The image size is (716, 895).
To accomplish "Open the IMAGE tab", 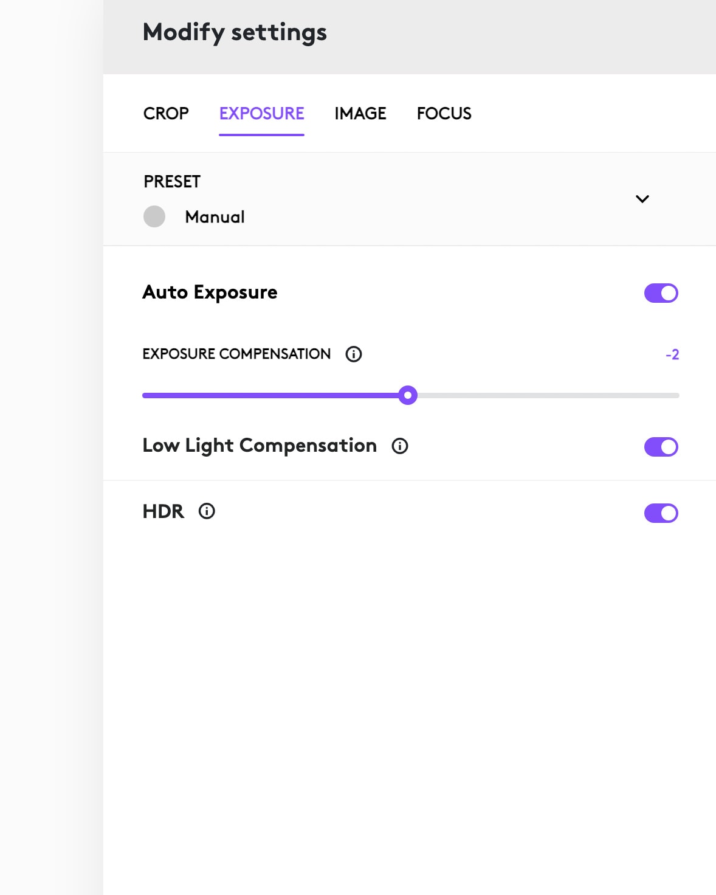I will coord(360,114).
